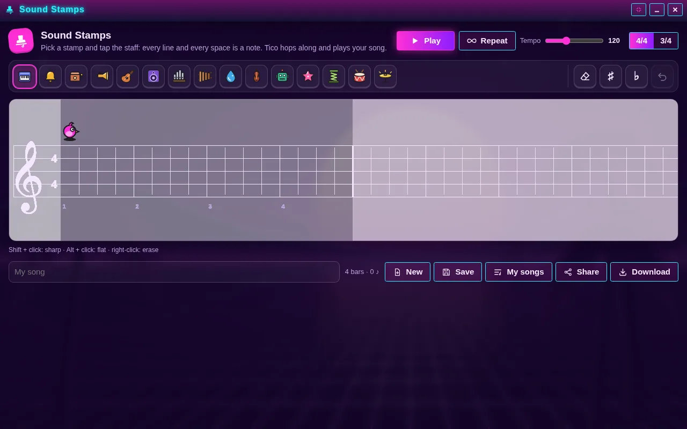Switch to 3/4 time signature
The height and width of the screenshot is (429, 687).
coord(666,41)
